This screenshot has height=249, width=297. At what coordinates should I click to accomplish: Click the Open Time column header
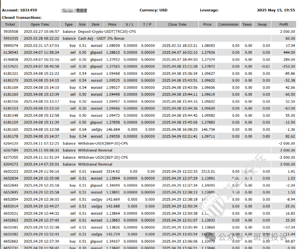(40, 25)
